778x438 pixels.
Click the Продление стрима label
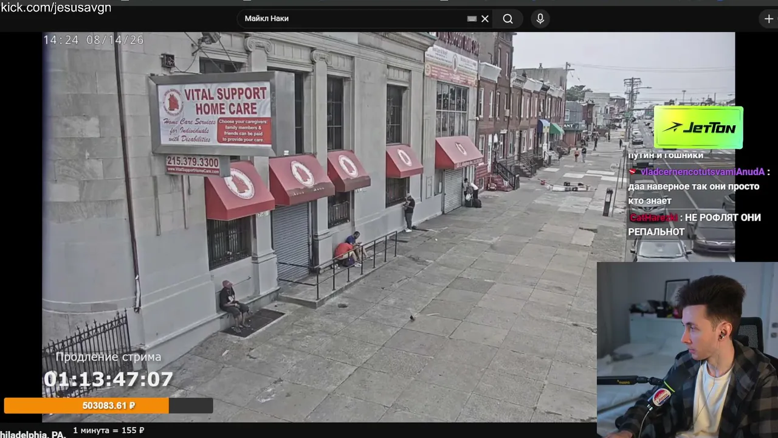pos(108,357)
